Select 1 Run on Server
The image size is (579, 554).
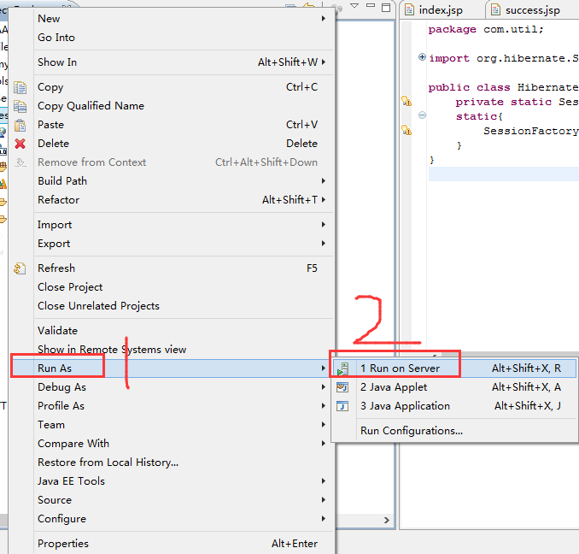[454, 368]
